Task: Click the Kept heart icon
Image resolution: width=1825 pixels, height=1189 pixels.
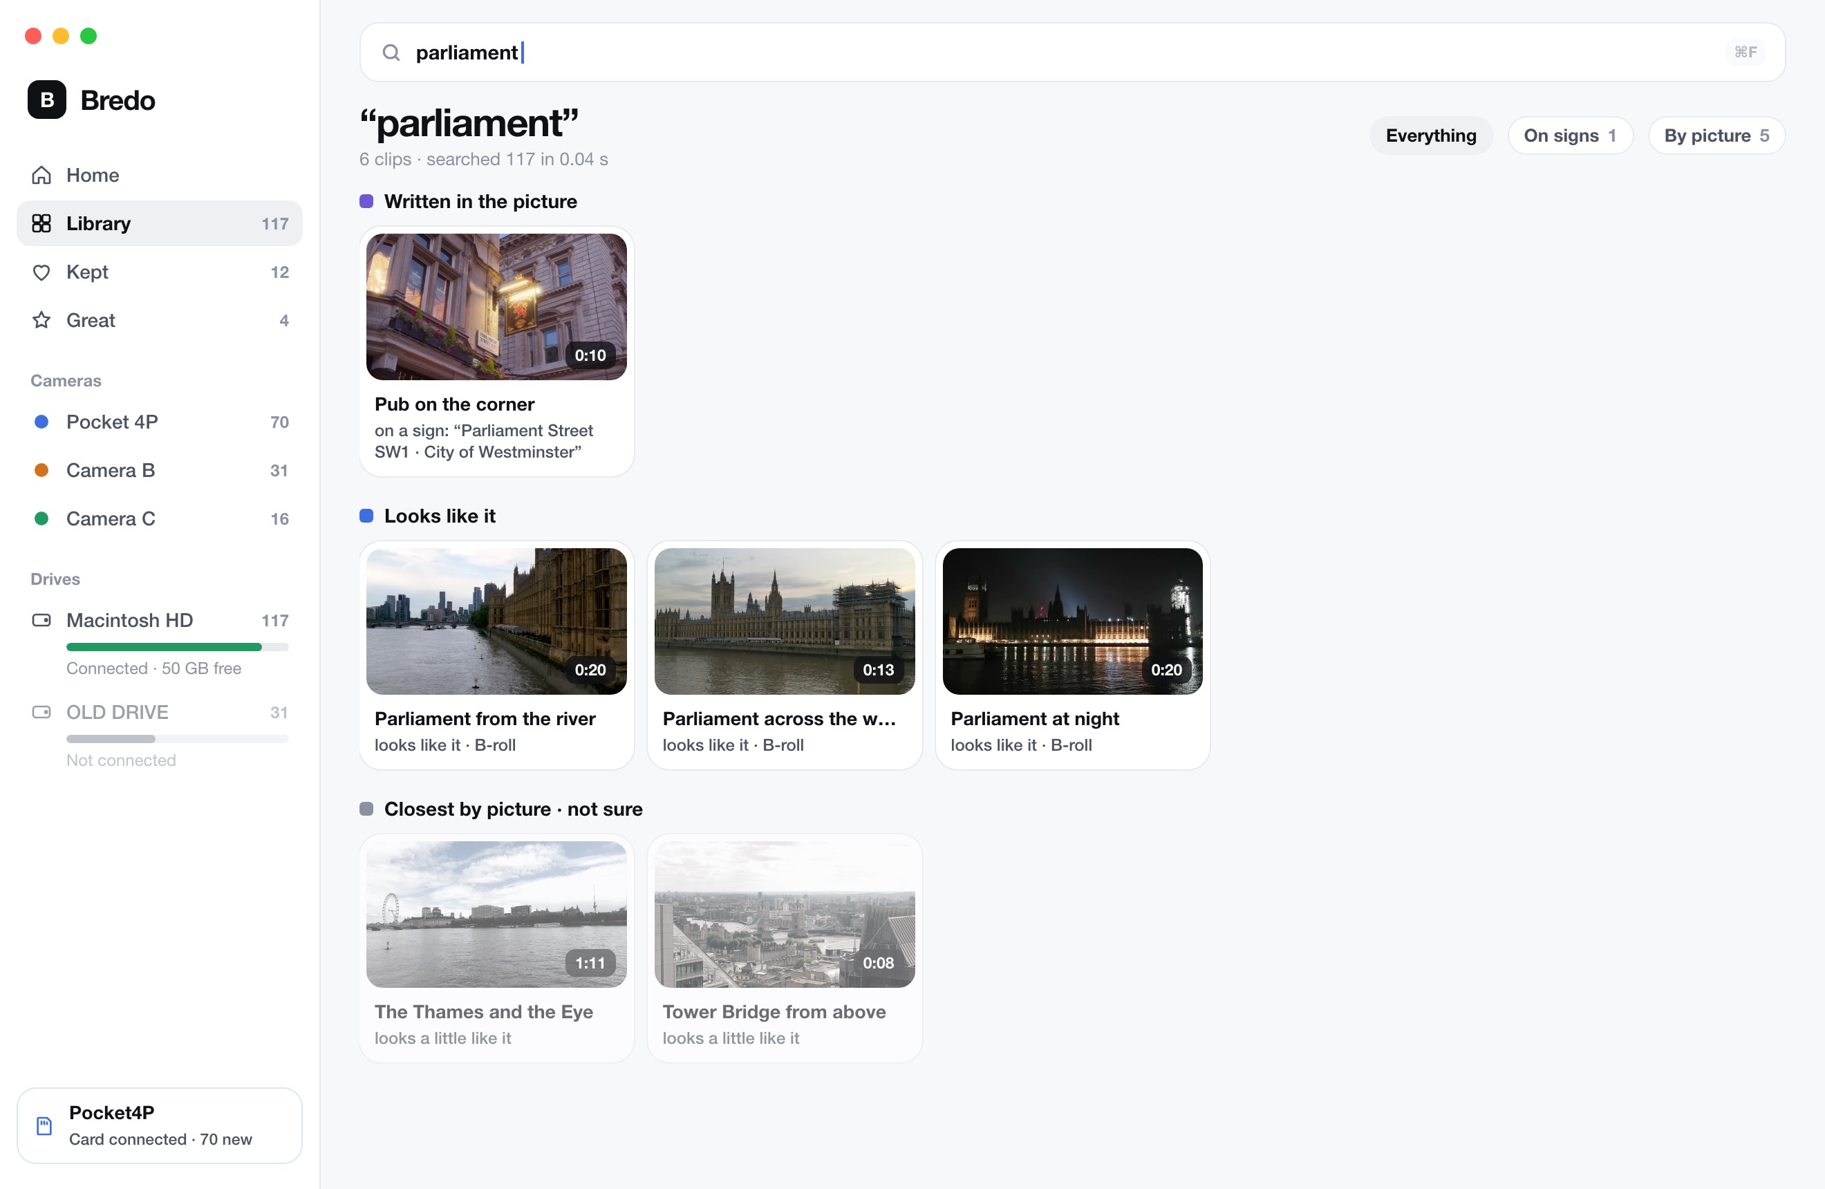Action: [x=41, y=272]
